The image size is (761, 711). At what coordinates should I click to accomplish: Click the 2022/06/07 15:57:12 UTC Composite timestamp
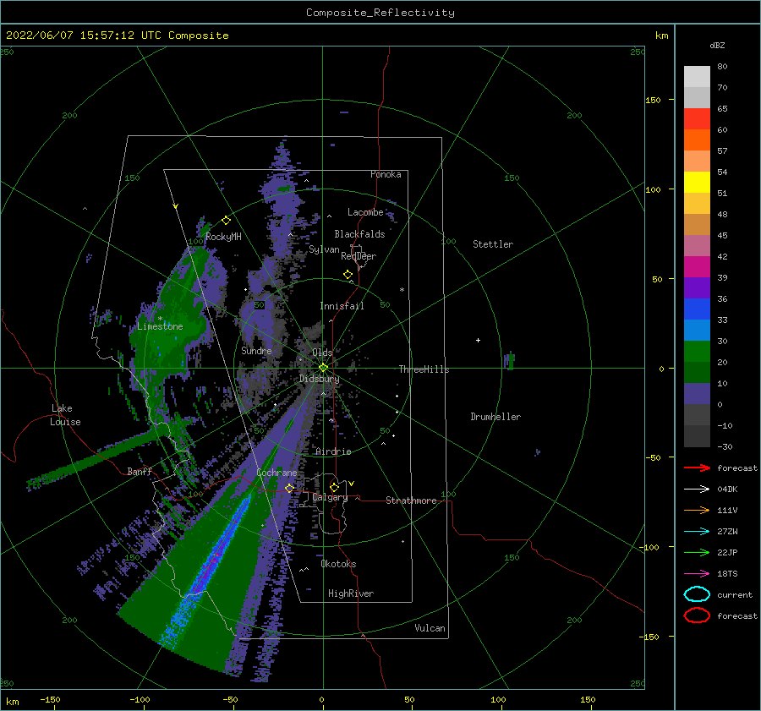[x=117, y=36]
